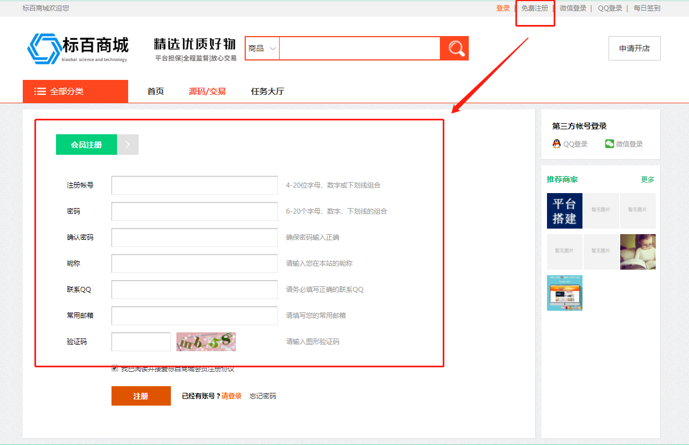
Task: Open the 首页 navigation tab
Action: [x=155, y=92]
